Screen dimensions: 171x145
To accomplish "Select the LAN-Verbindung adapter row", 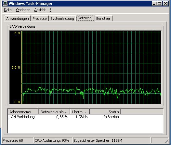I will tap(85, 117).
